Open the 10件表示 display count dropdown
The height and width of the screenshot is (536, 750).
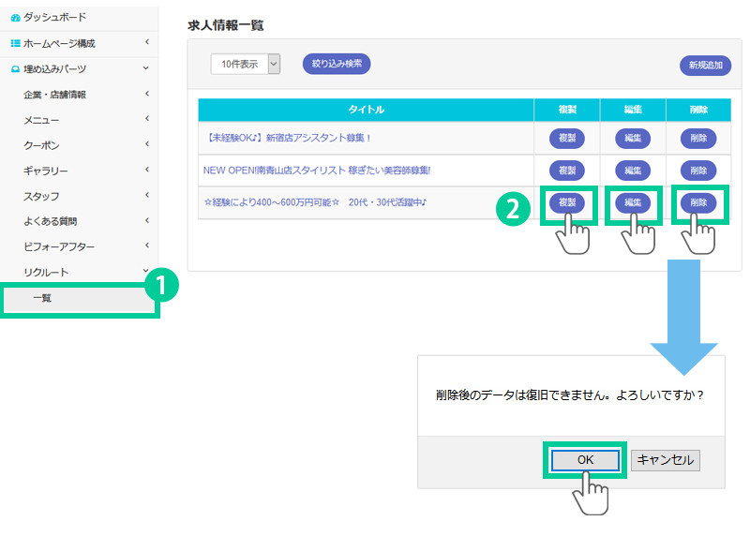246,64
